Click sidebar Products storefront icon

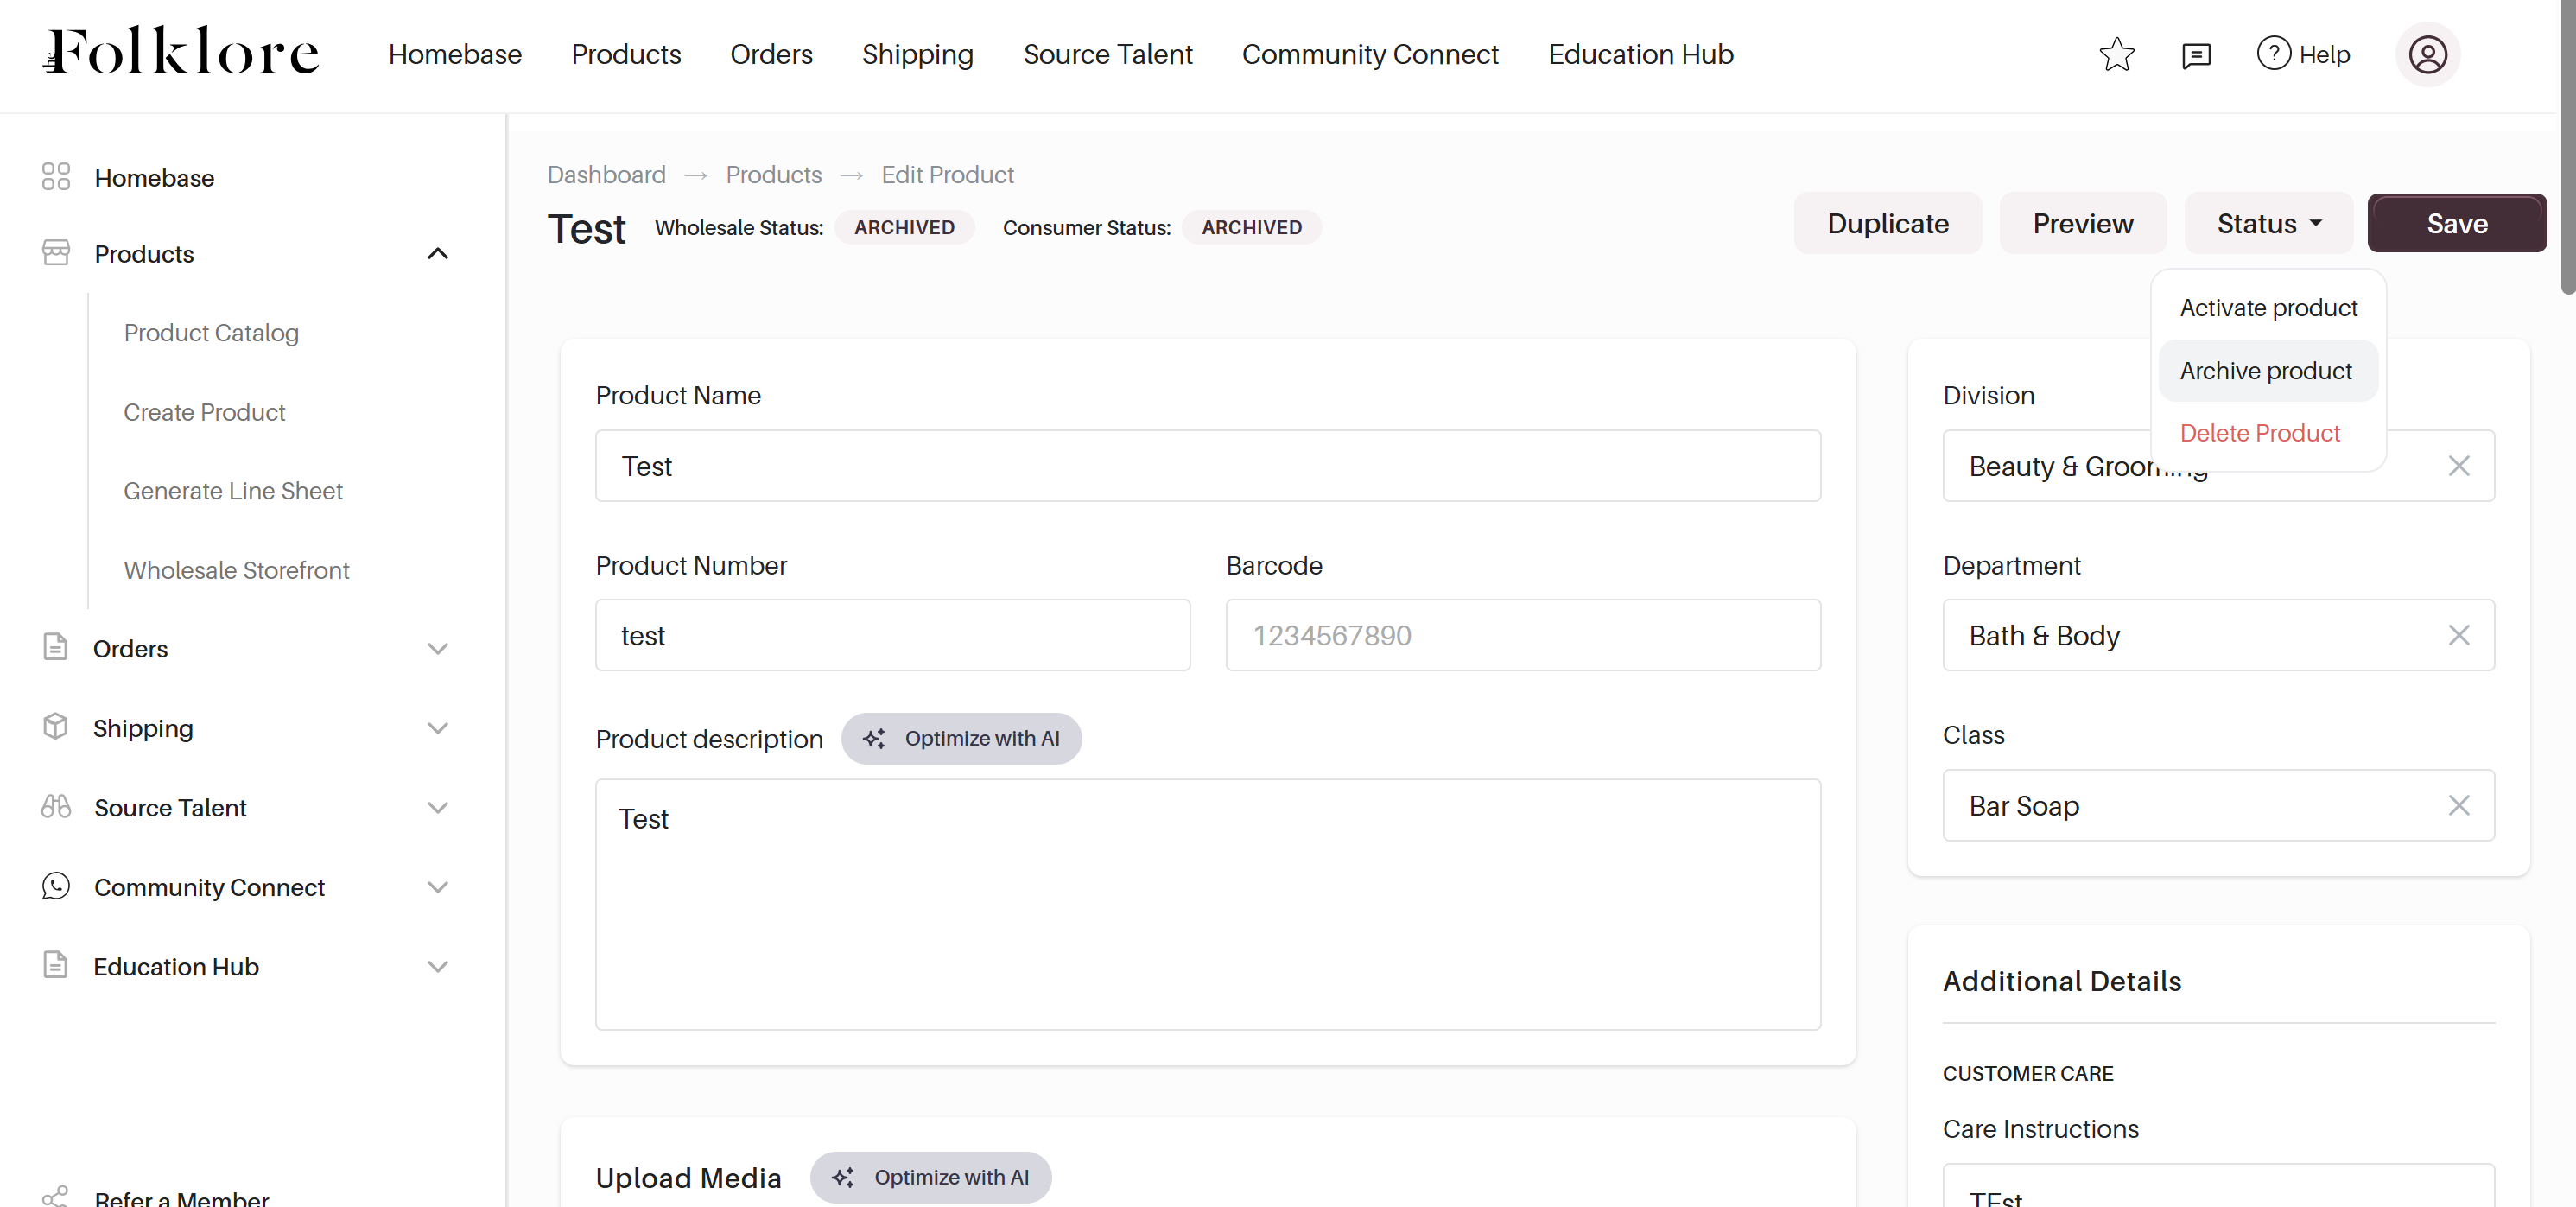[56, 253]
